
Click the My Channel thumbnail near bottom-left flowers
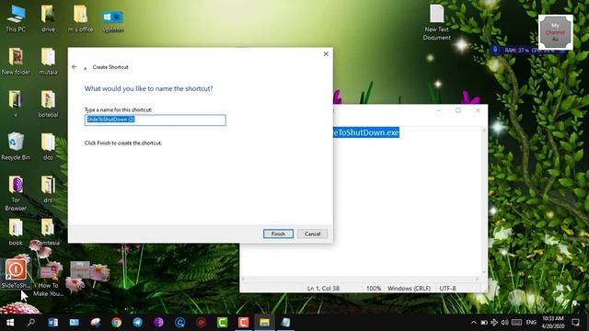click(80, 269)
